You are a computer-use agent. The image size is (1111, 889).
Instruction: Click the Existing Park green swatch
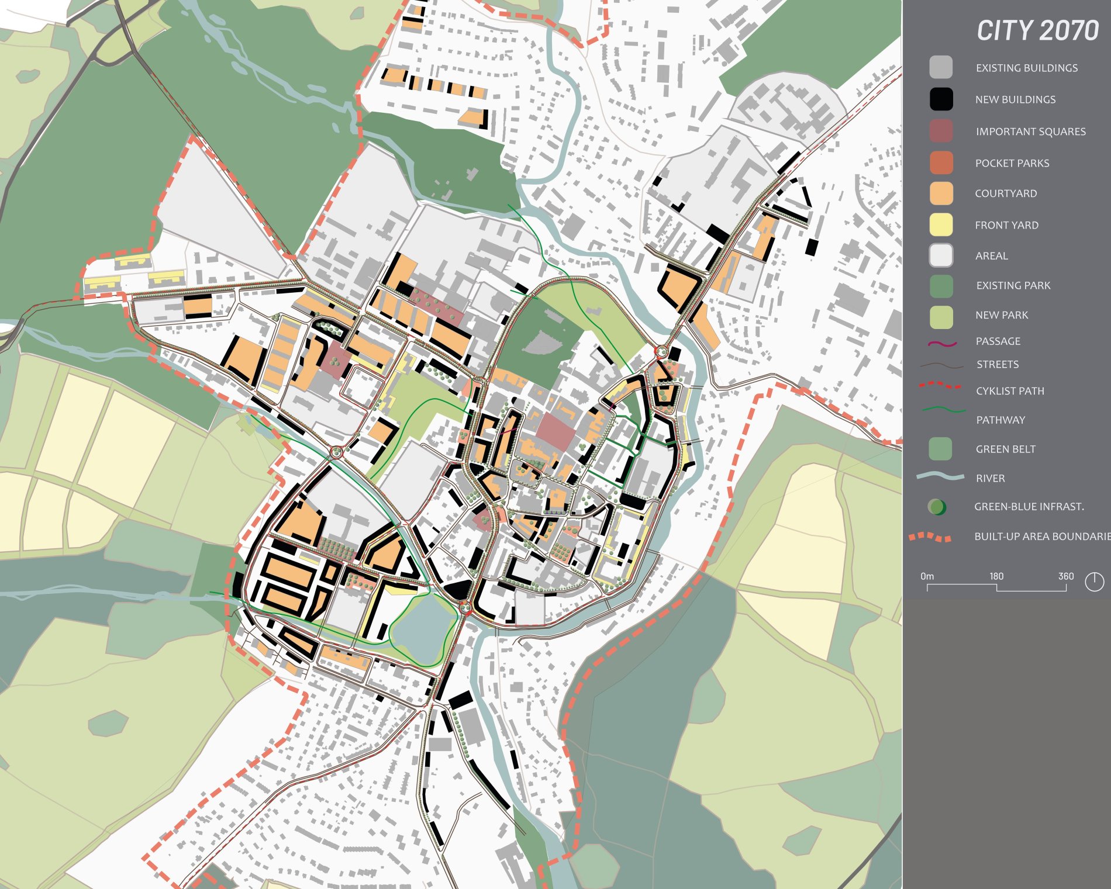pyautogui.click(x=941, y=286)
